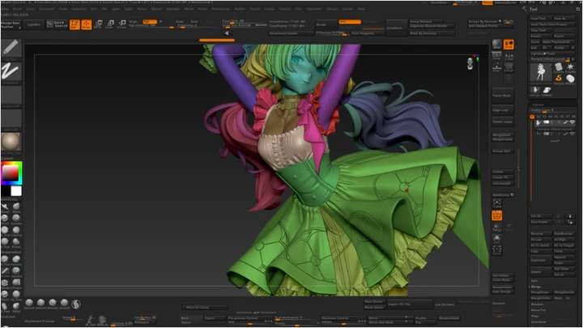Select the white secondary color swatch
583x328 pixels.
pos(16,192)
